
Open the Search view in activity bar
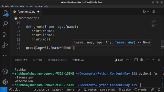click(5, 24)
